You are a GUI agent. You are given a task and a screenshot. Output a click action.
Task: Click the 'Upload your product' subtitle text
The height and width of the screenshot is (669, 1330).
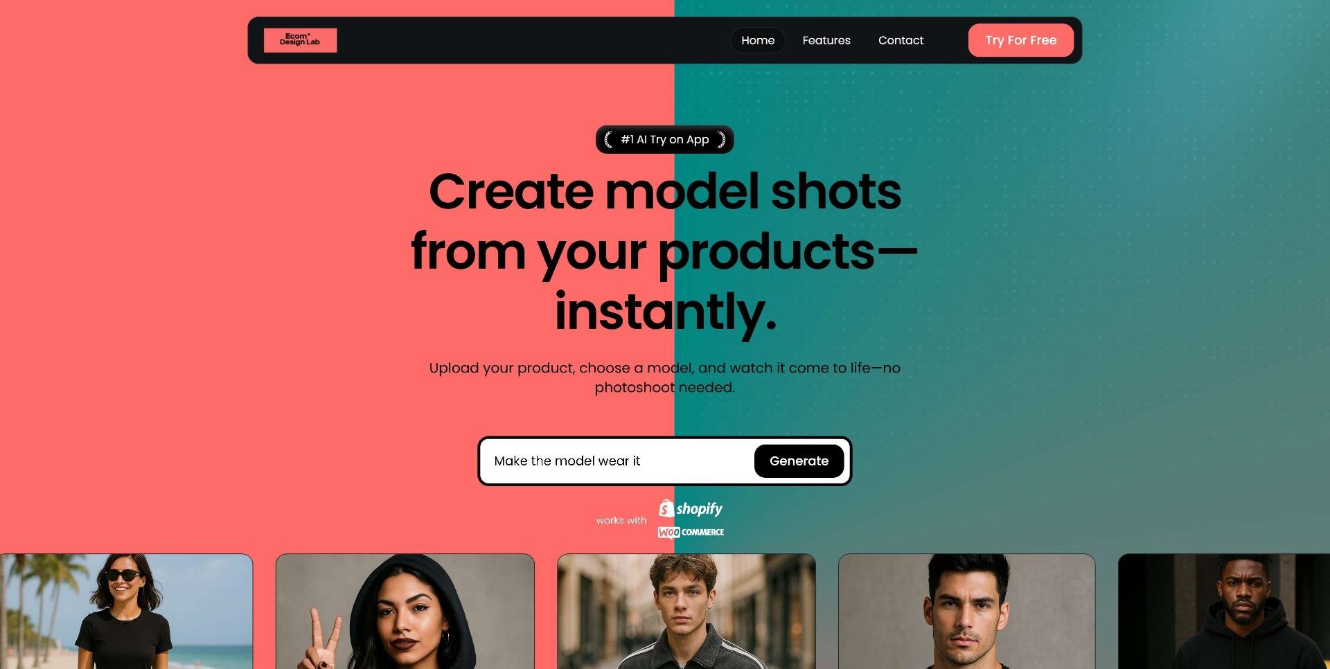[665, 377]
